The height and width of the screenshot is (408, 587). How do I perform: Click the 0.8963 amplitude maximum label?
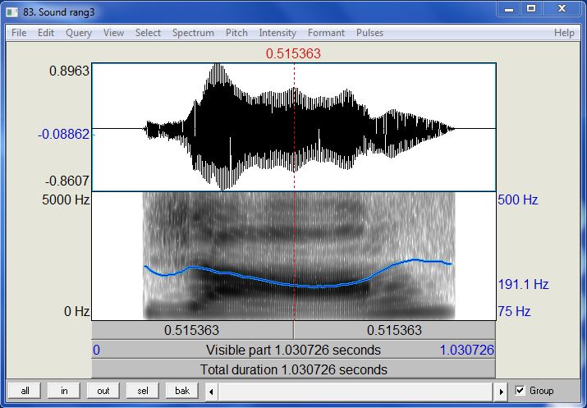coord(69,71)
